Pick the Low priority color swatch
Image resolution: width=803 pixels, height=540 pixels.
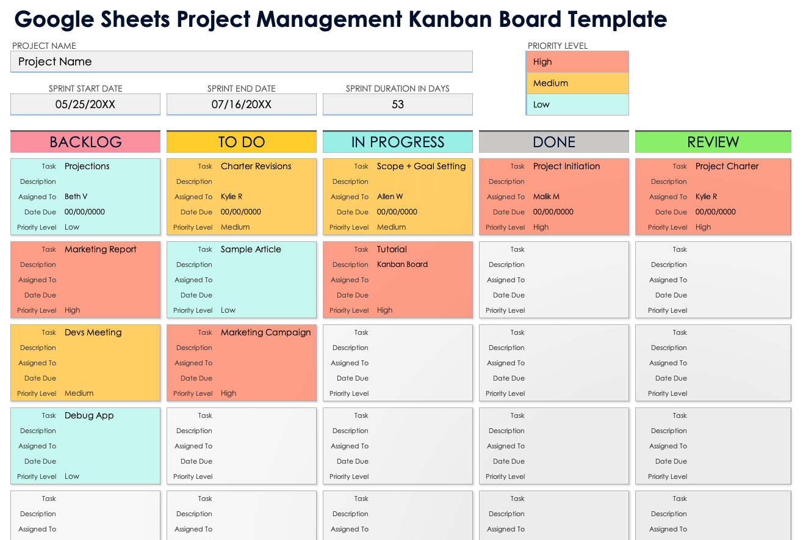pos(577,104)
